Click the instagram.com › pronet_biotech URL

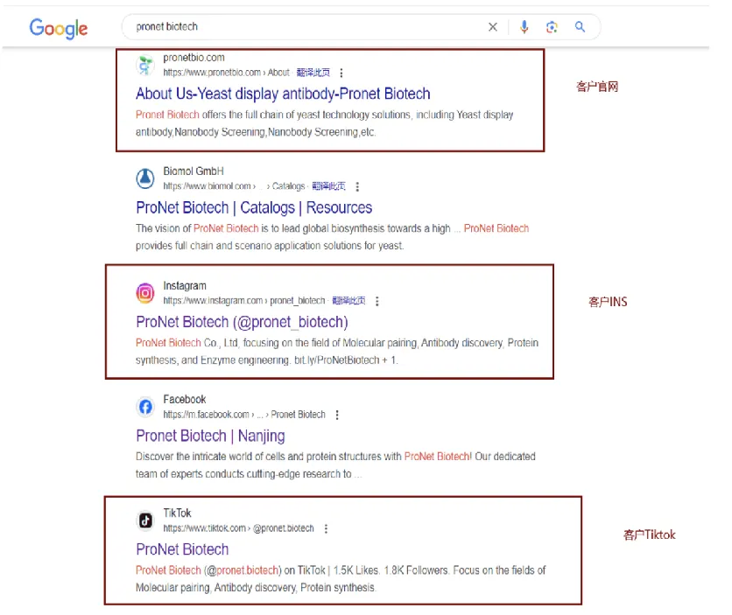click(x=243, y=300)
